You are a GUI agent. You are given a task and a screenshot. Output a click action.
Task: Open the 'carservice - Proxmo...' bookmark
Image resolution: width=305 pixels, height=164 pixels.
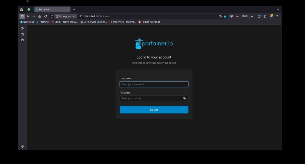[123, 22]
